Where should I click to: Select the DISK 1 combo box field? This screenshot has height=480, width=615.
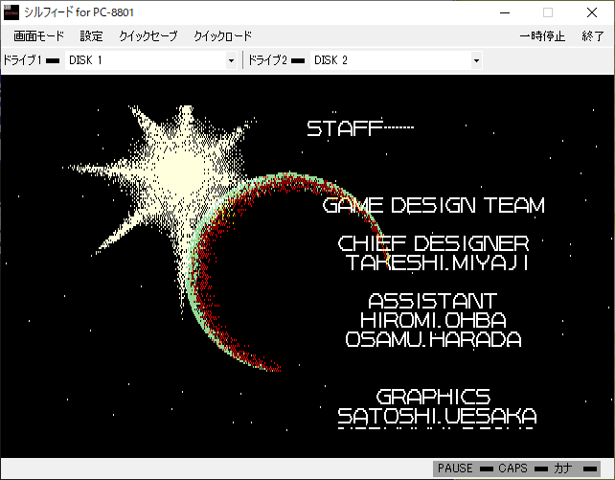(x=151, y=60)
